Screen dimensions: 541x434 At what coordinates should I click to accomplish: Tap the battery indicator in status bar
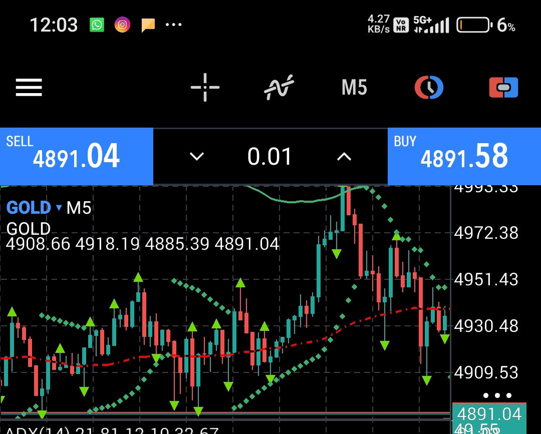point(473,25)
